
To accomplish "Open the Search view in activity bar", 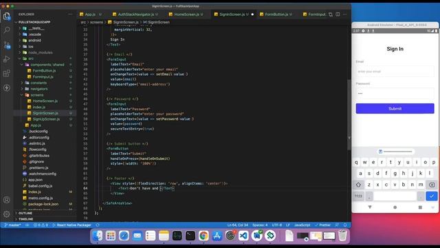I will point(6,30).
